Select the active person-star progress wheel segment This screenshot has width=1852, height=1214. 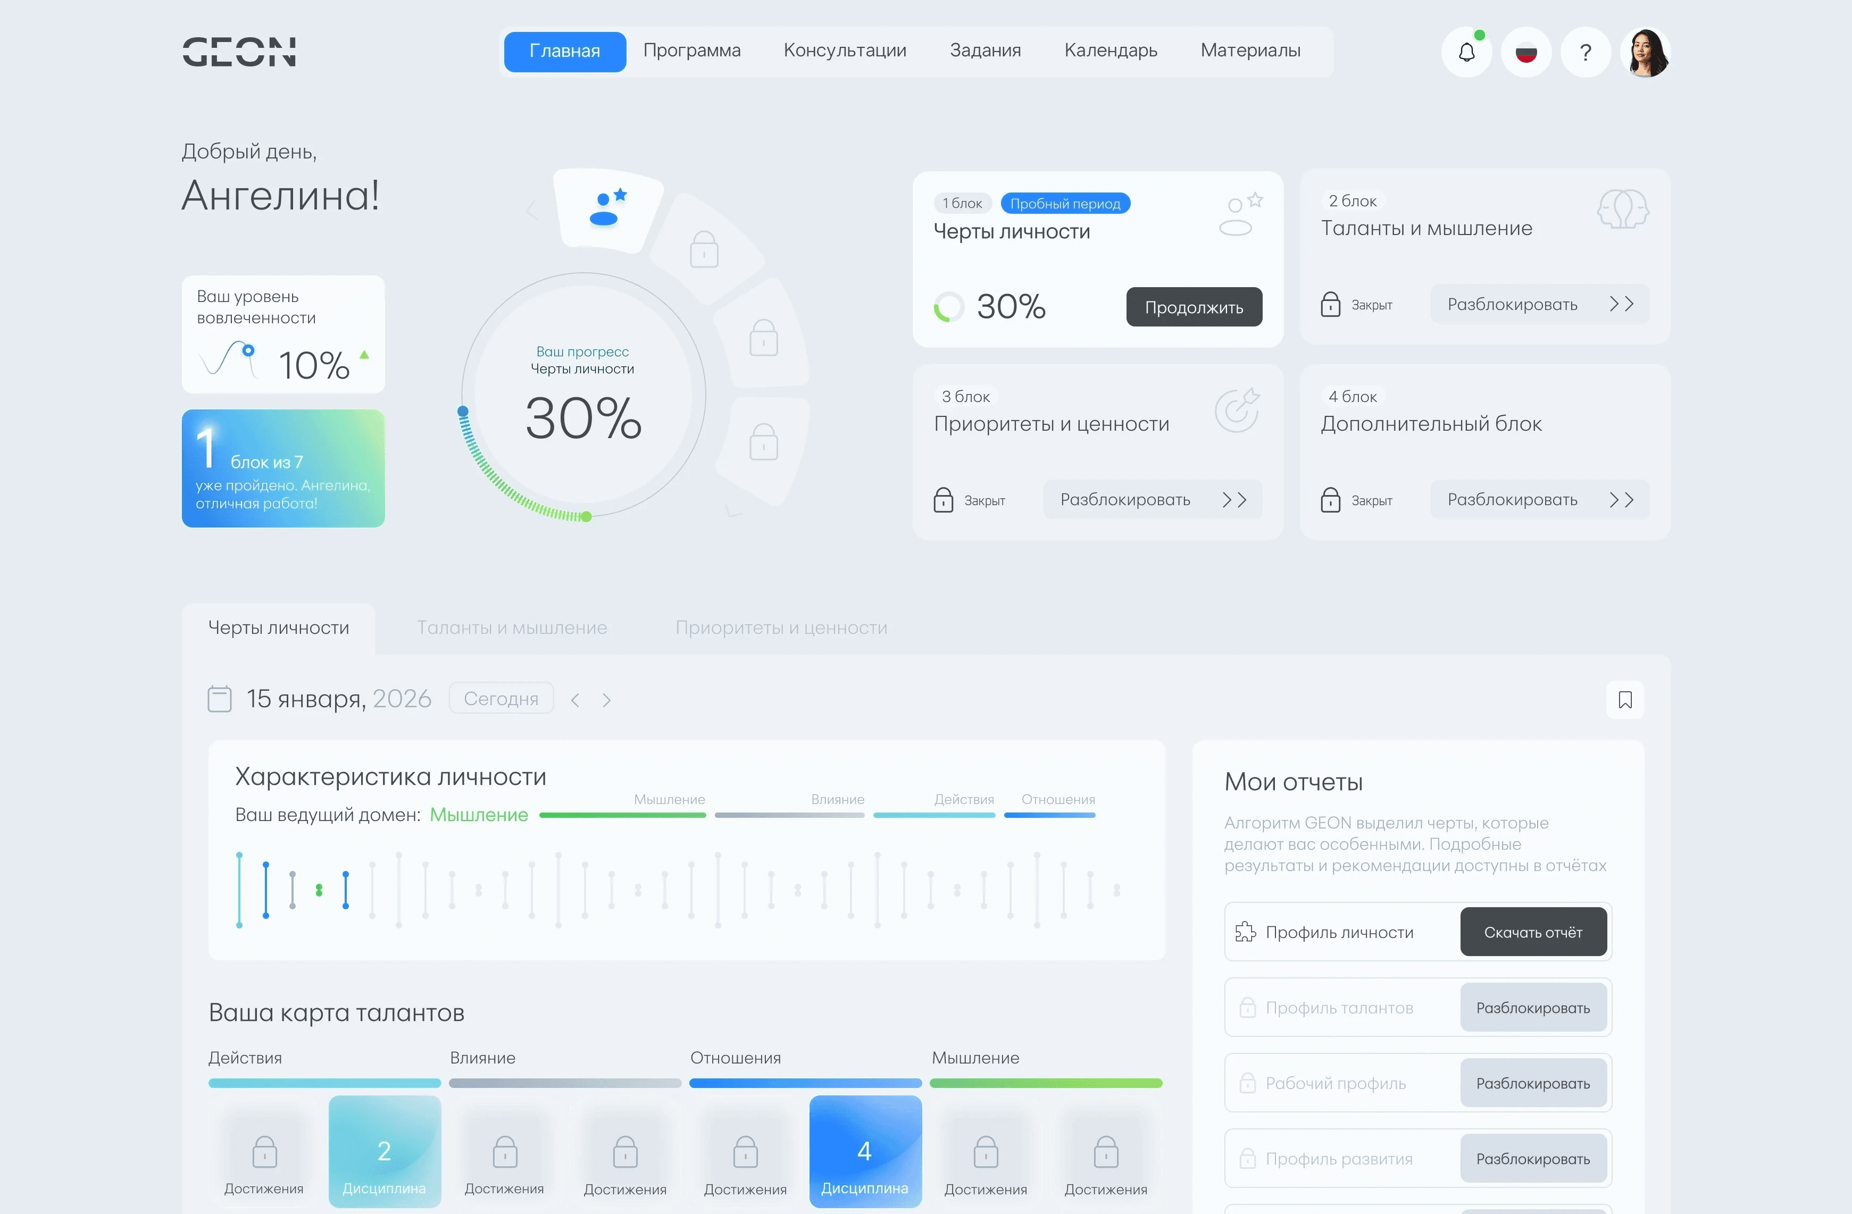(x=608, y=208)
